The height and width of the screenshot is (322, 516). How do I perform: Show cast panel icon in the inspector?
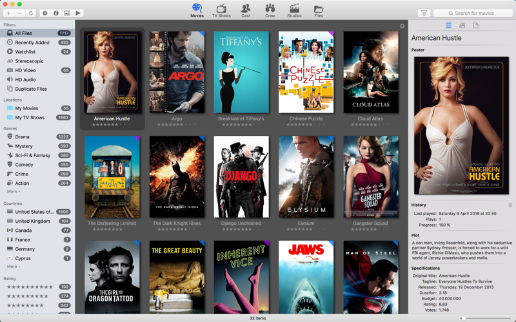[462, 26]
